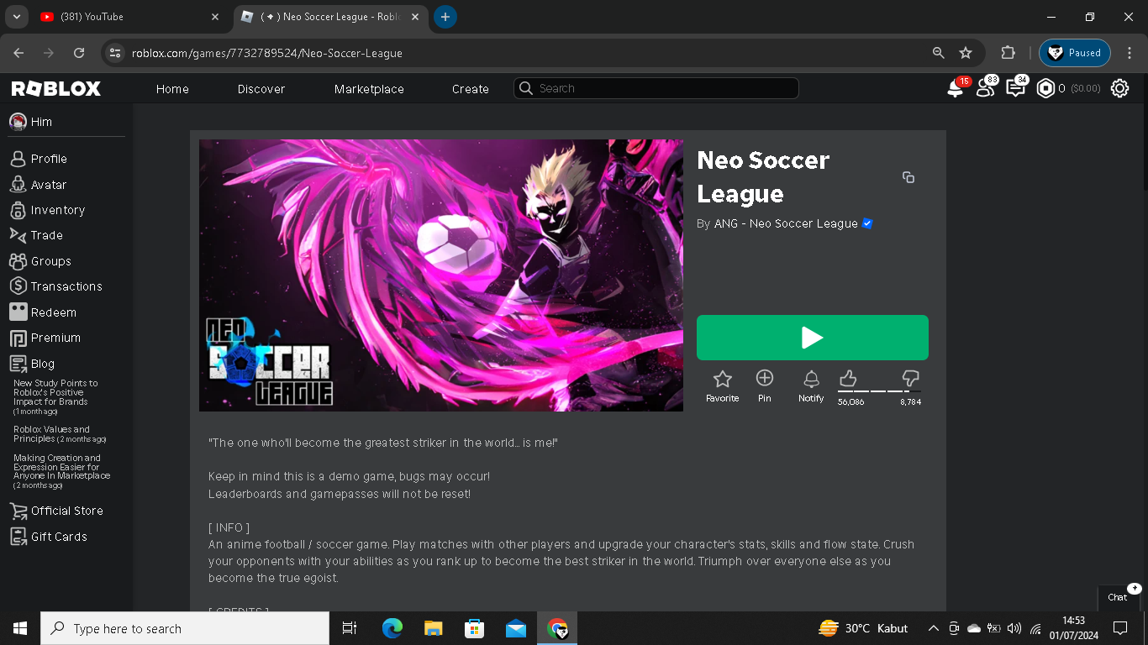Open the Microsoft Store taskbar icon

475,628
